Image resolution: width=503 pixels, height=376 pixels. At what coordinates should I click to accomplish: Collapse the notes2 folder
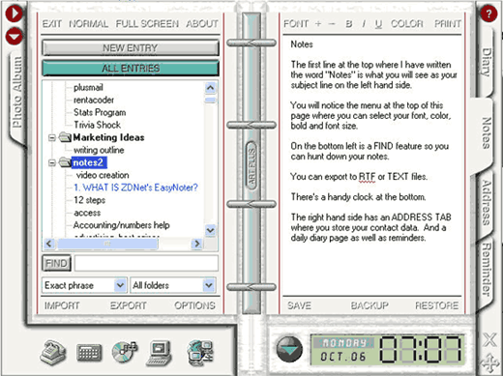coord(52,163)
